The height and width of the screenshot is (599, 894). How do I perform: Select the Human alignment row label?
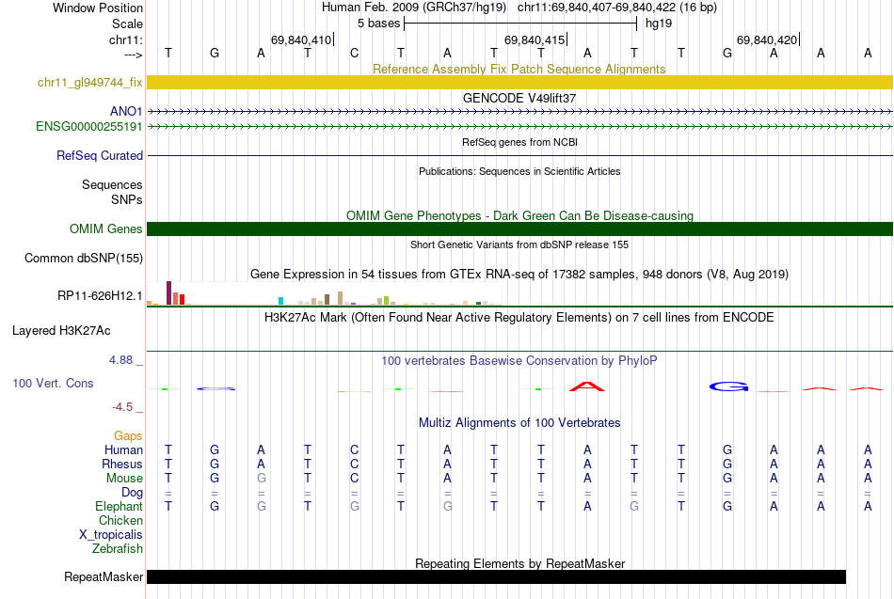pyautogui.click(x=123, y=450)
